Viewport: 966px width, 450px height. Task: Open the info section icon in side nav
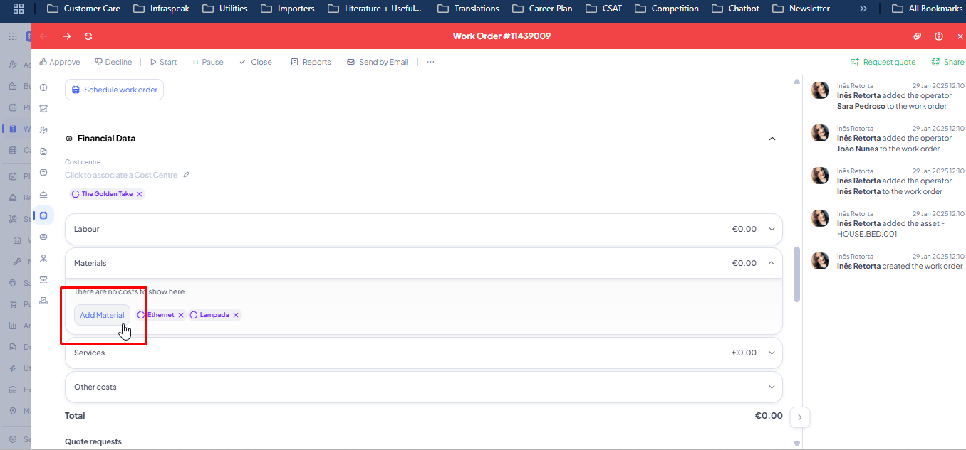point(43,87)
